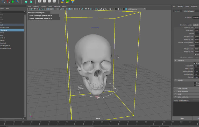Click the exposure reset icon
This screenshot has height=127, width=199.
110,9
